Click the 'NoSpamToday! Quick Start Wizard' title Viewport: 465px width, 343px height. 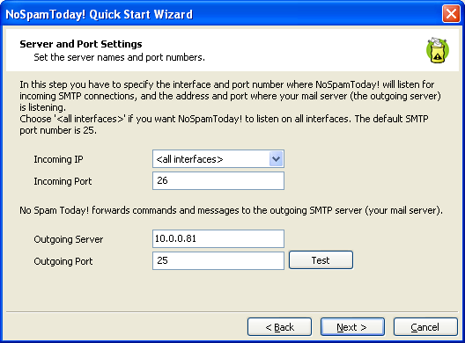(99, 14)
